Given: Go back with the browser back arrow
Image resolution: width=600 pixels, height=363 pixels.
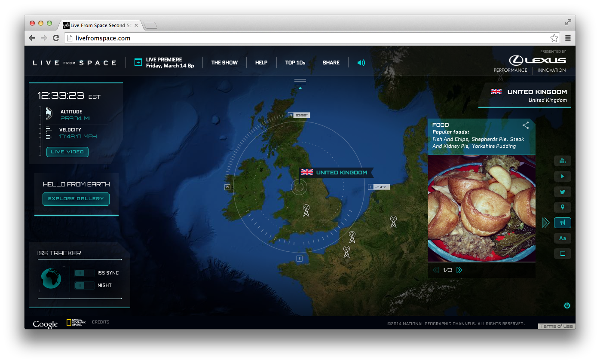Looking at the screenshot, I should (x=32, y=38).
